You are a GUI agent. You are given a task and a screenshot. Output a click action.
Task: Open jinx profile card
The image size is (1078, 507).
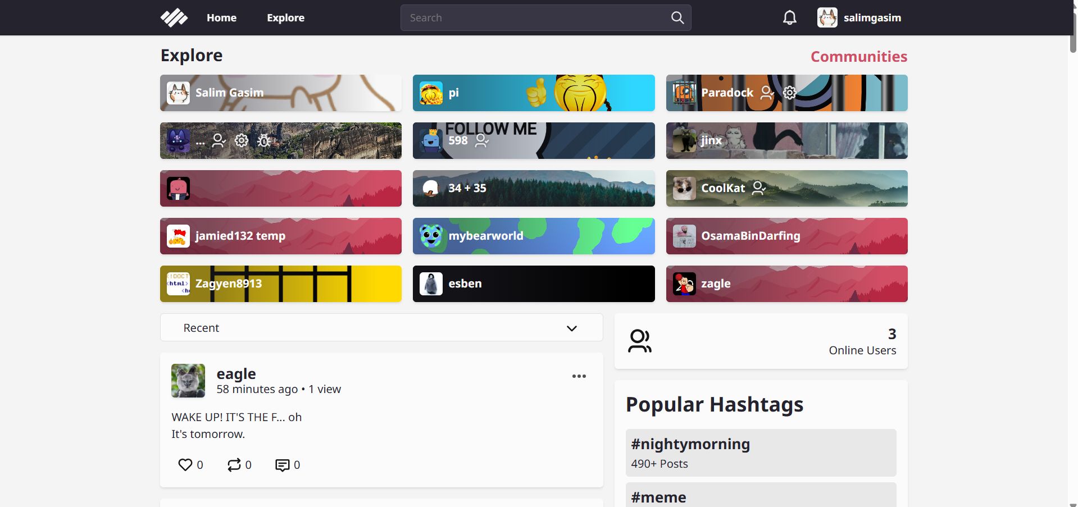(786, 140)
